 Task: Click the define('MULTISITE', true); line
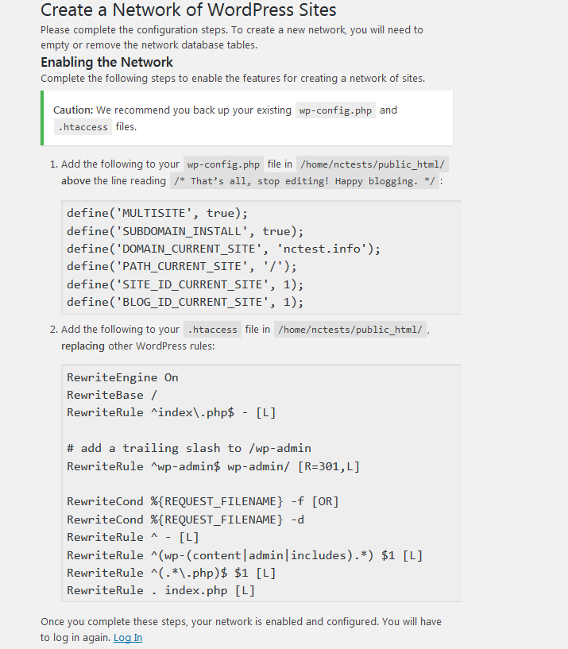click(157, 213)
